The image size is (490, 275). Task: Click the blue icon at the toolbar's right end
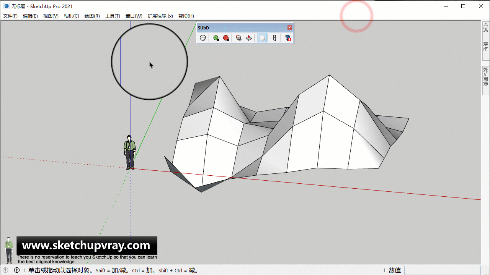[x=288, y=38]
